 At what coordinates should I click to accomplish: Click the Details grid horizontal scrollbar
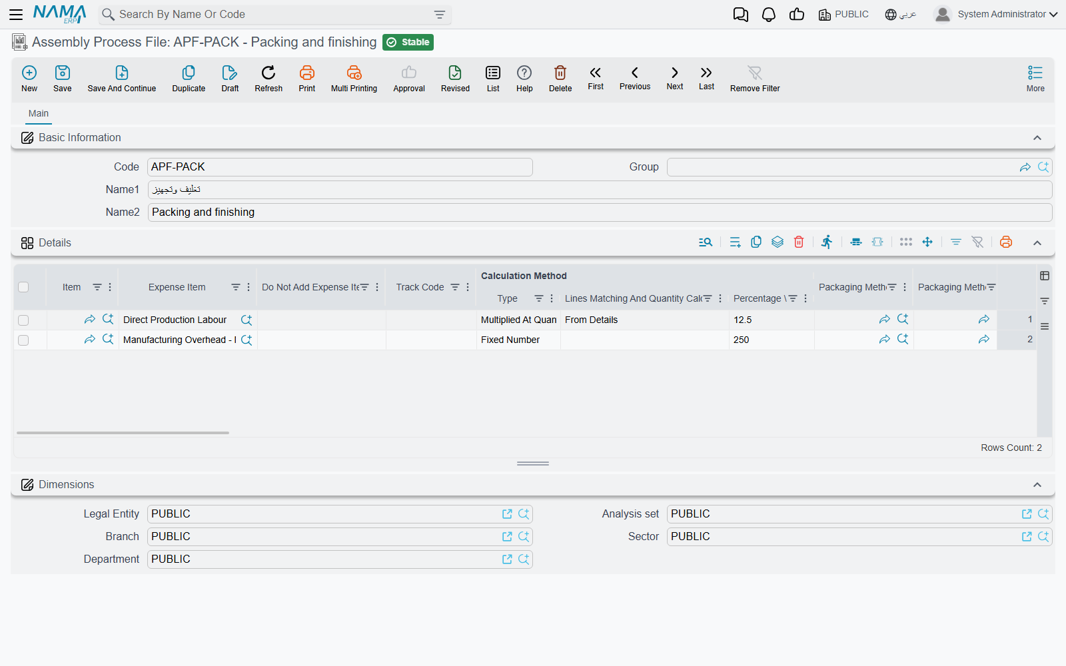coord(123,433)
